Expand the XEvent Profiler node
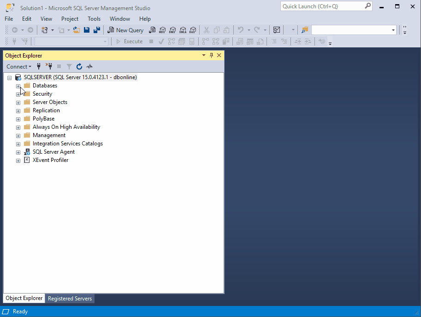421x317 pixels. point(18,161)
